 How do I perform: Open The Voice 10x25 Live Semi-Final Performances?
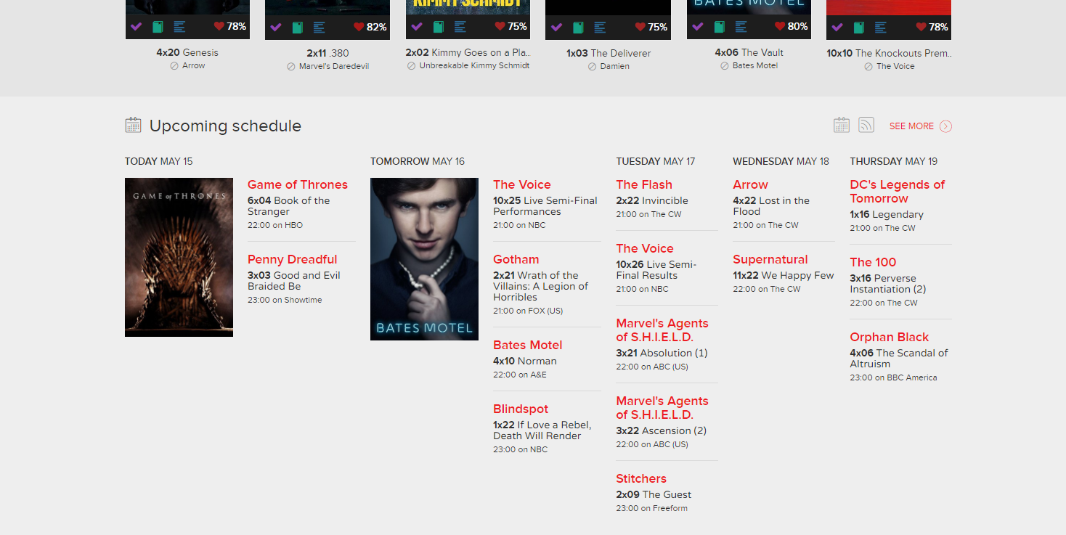(x=545, y=206)
